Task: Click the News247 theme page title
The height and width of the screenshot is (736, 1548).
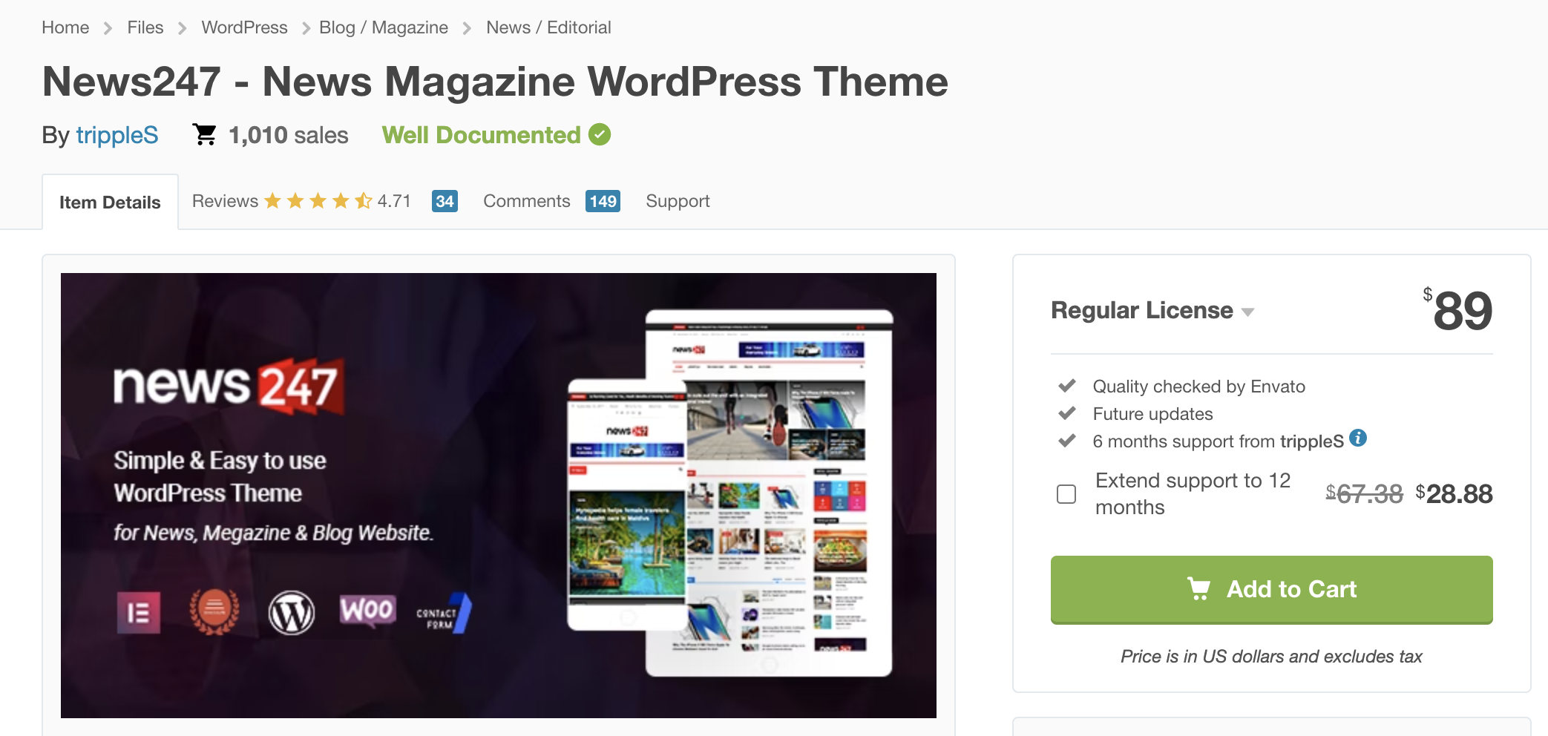Action: click(495, 82)
